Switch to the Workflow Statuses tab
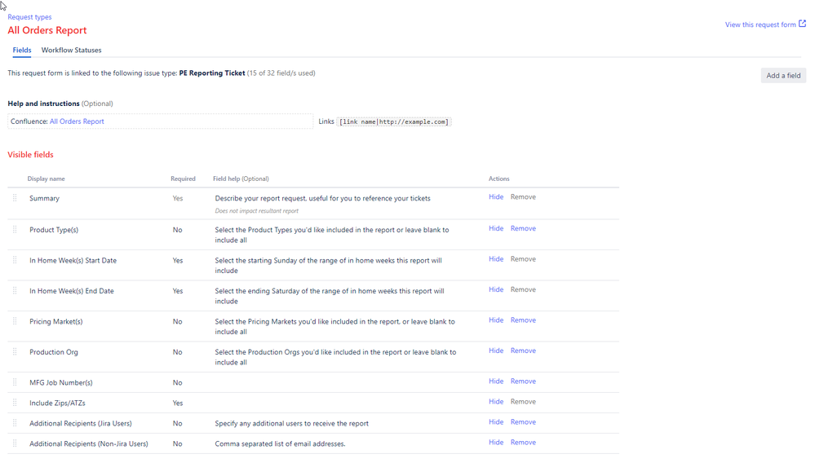This screenshot has width=815, height=463. (71, 51)
